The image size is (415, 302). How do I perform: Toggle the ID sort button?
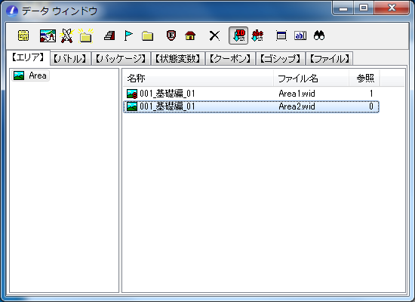pos(238,35)
